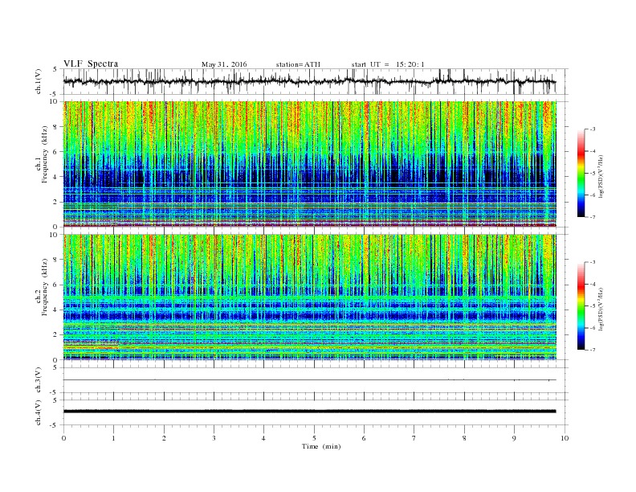Click the time-axis tick label "10" at the right end
This screenshot has height=492, width=636.
(565, 438)
